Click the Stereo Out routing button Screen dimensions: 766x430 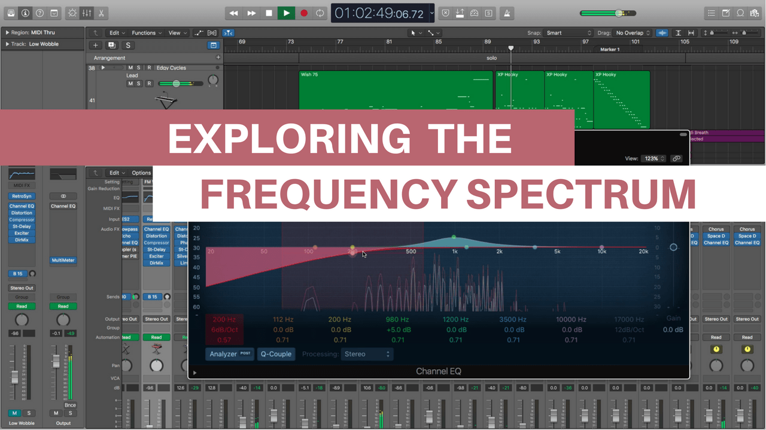[x=22, y=287]
